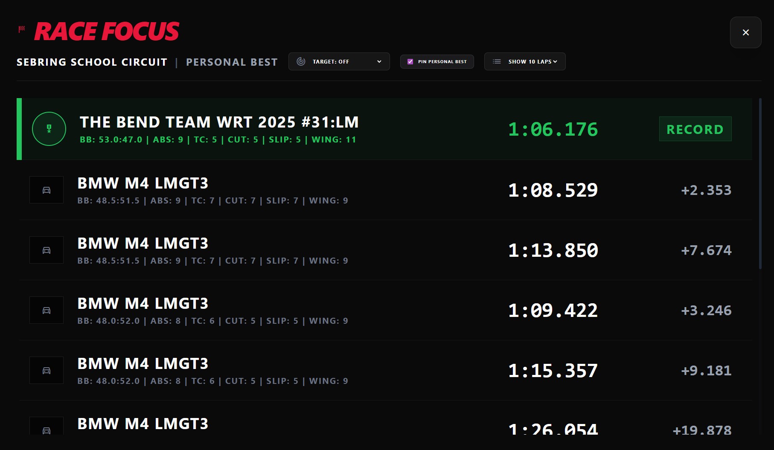Click car icon beside the 1:08.529 lap
774x450 pixels.
(47, 190)
